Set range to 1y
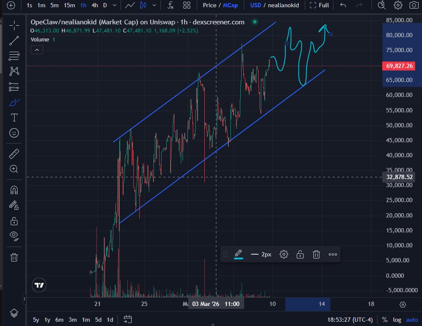The height and width of the screenshot is (326, 422). pyautogui.click(x=47, y=320)
